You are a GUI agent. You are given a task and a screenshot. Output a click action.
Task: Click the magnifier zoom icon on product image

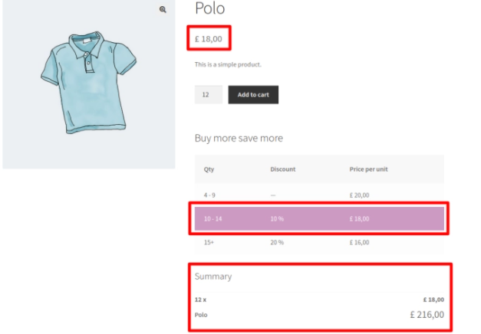[x=163, y=10]
